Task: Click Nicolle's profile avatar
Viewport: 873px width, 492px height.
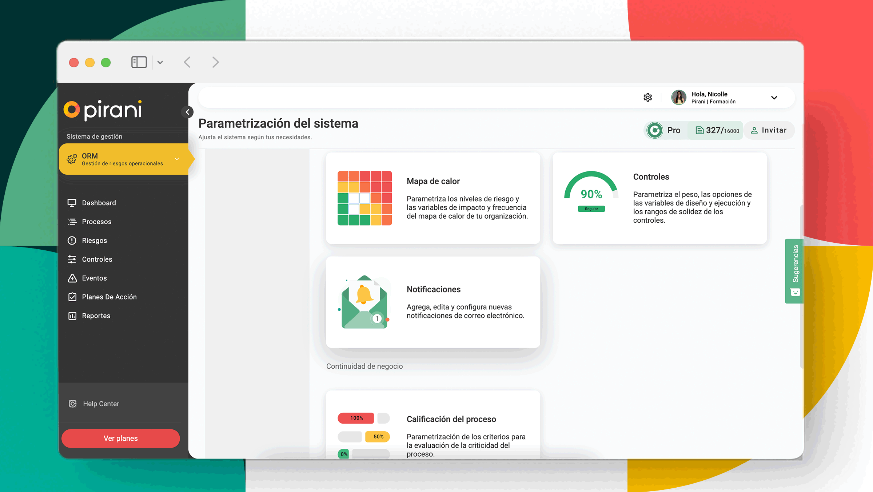Action: click(x=678, y=98)
